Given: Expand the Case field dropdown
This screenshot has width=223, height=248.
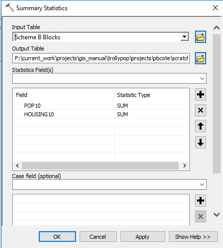Looking at the screenshot, I should point(202,185).
